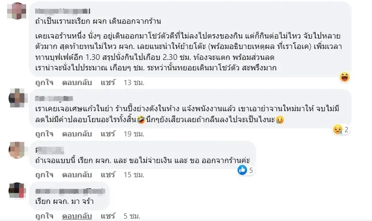The image size is (372, 221).
Task: Open the first commenter's profile picture
Action: click(18, 10)
